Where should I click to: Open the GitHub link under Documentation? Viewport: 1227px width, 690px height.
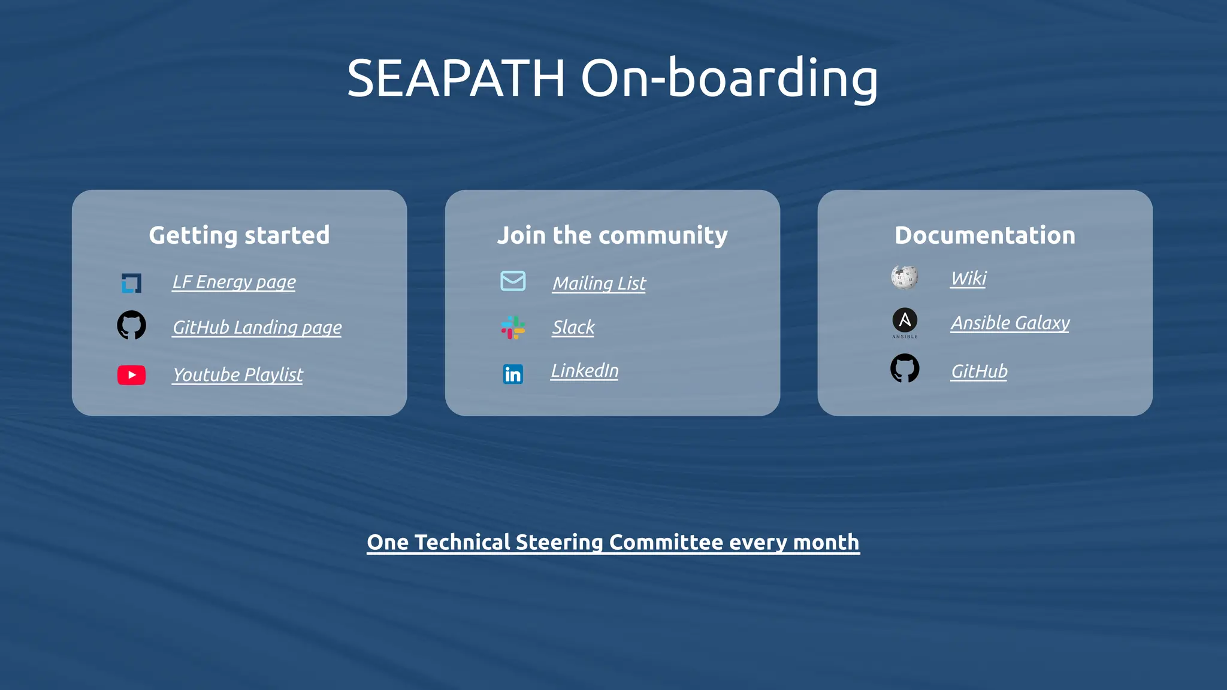coord(979,371)
